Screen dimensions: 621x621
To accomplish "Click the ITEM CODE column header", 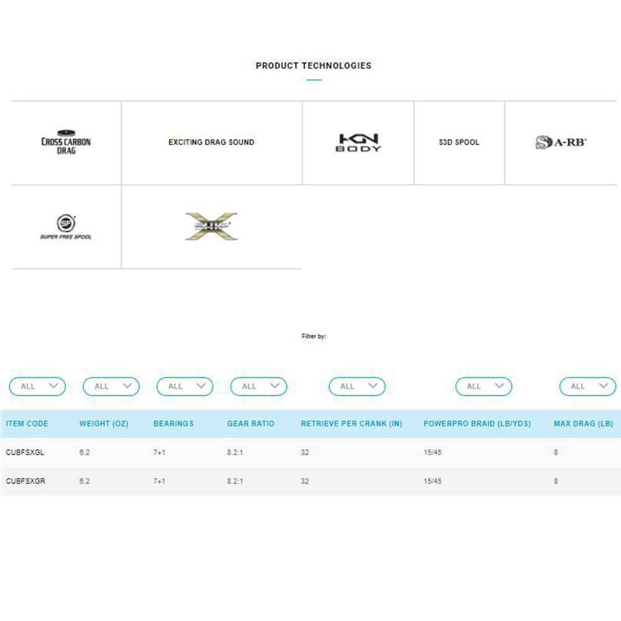I will (27, 424).
